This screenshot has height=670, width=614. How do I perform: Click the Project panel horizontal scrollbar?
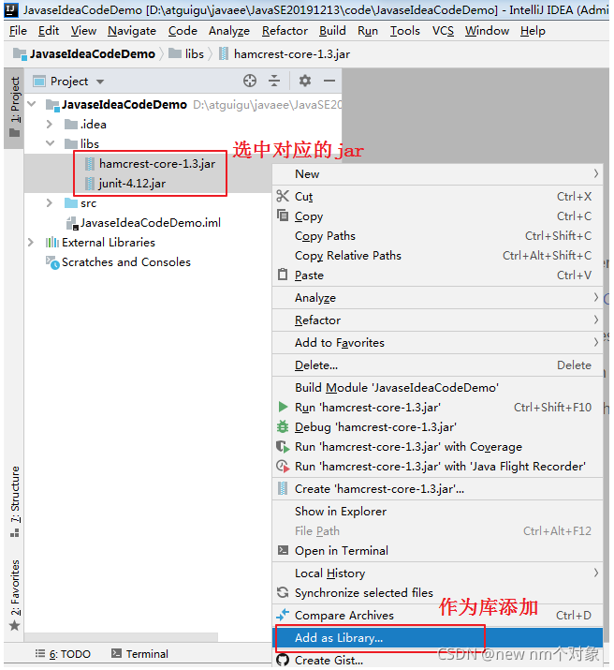tap(122, 637)
